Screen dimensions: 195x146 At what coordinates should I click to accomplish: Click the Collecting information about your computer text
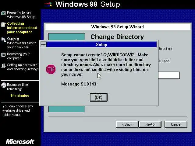coord(22,28)
